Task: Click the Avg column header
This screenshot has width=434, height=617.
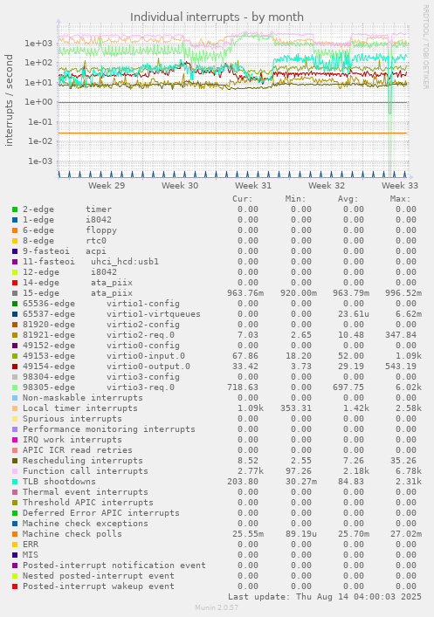Action: pyautogui.click(x=348, y=199)
